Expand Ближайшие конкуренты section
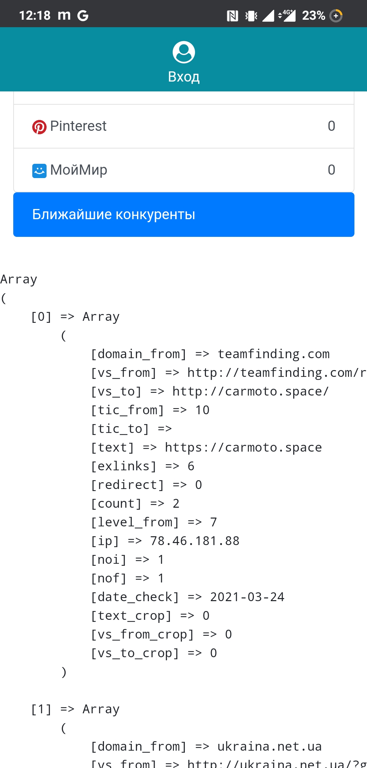Image resolution: width=367 pixels, height=768 pixels. (183, 214)
